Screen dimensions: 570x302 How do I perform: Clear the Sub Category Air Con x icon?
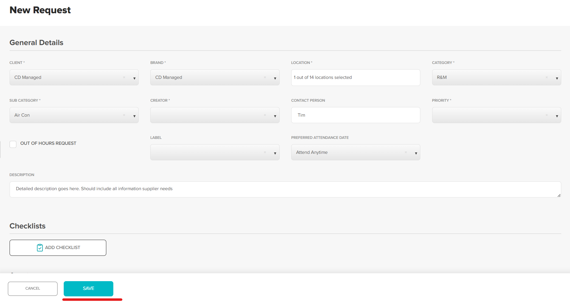click(124, 115)
